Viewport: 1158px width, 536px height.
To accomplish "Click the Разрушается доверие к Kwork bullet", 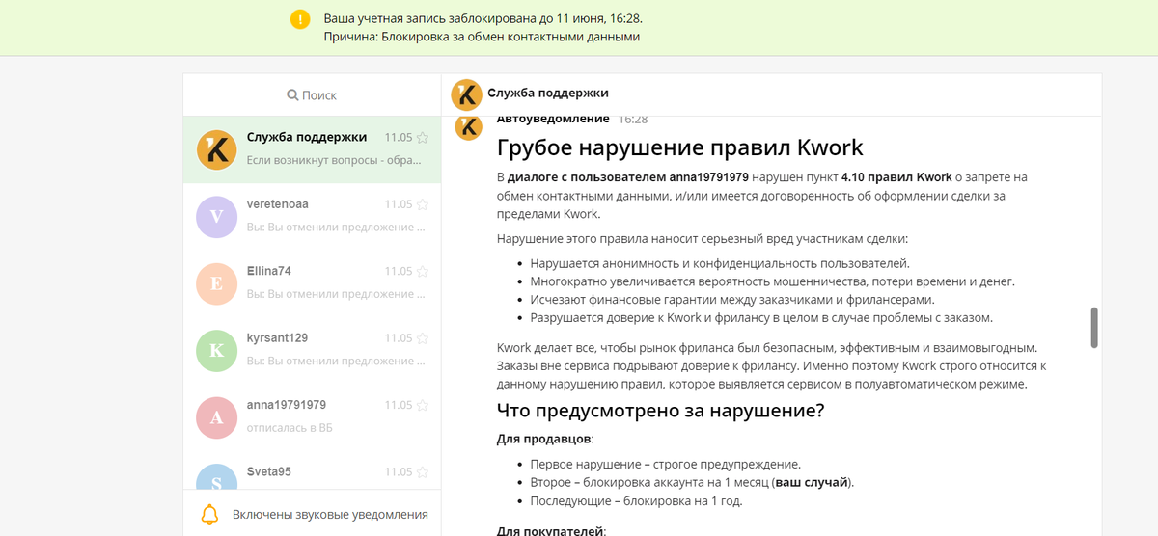I will (761, 317).
